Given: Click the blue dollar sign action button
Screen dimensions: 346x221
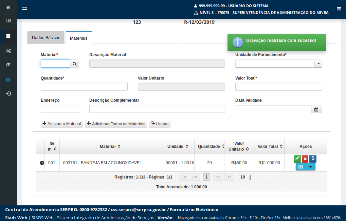Looking at the screenshot, I should click(x=313, y=158).
